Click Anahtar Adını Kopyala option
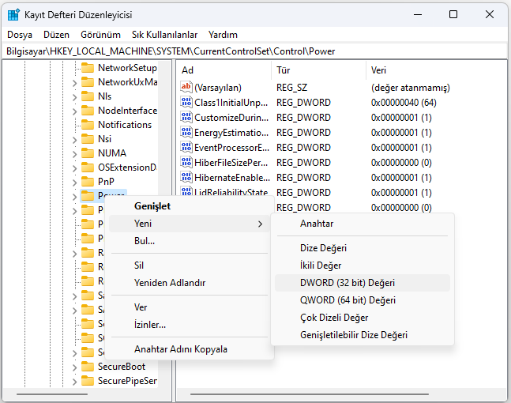Screen dimensions: 511x403 181,349
